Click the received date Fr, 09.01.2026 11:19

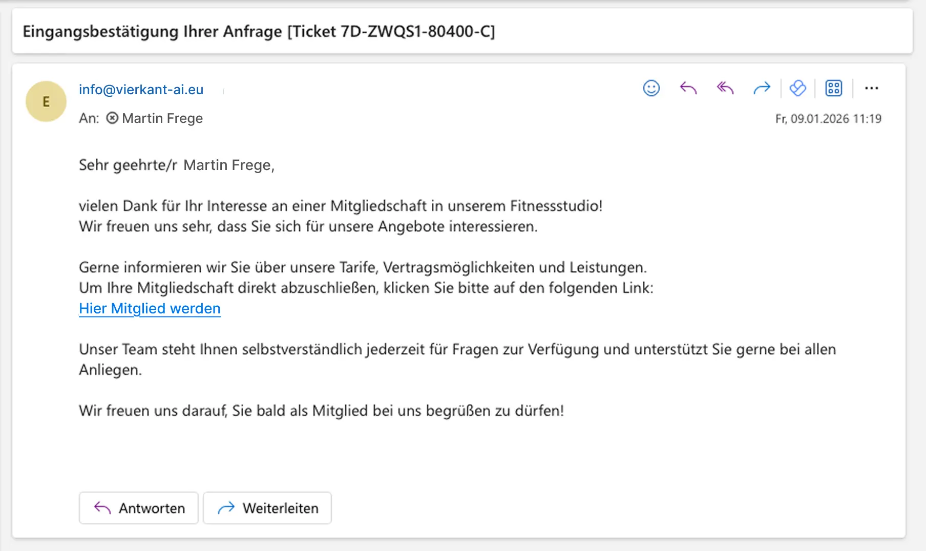(828, 119)
